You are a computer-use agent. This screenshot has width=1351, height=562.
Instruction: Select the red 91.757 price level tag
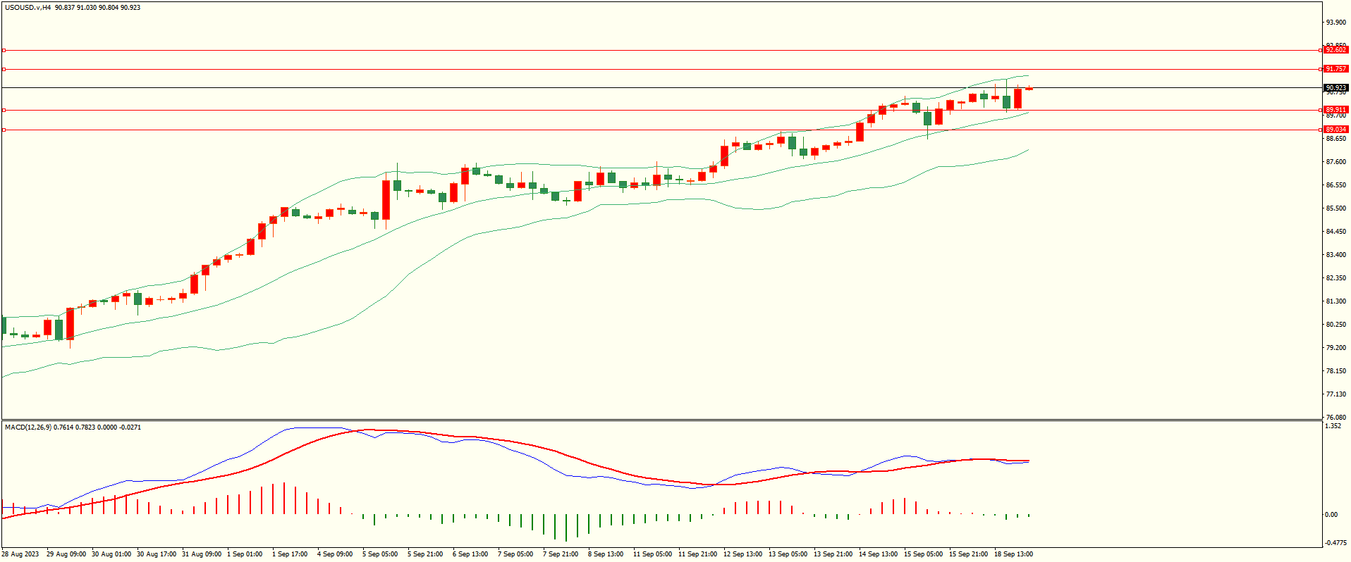[1335, 69]
